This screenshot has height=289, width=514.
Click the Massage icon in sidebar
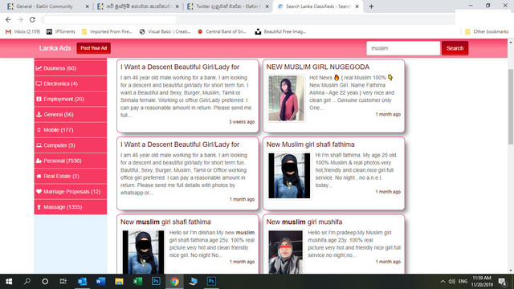tap(39, 207)
